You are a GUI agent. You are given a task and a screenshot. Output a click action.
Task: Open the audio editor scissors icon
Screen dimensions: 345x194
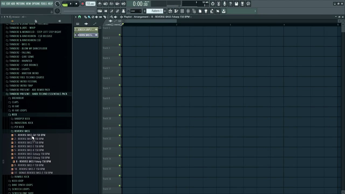(x=219, y=4)
